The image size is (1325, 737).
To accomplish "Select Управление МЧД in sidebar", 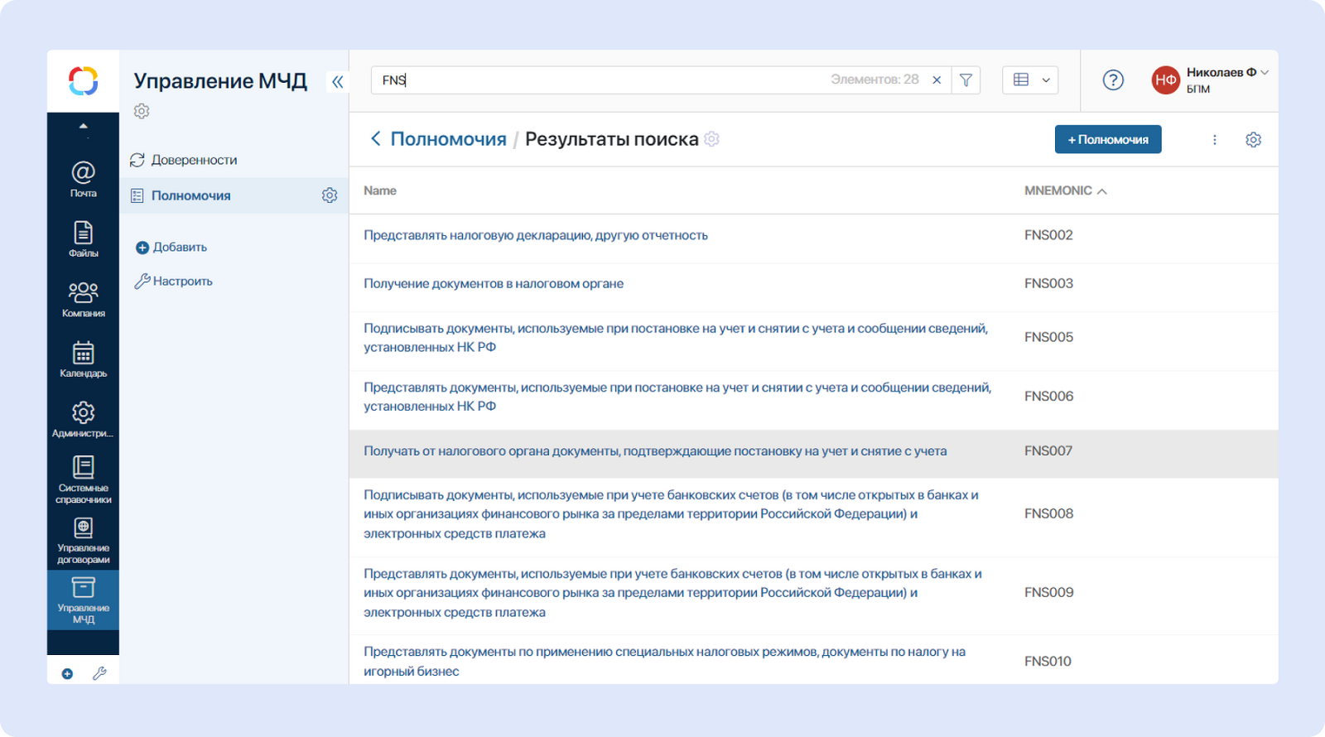I will [83, 600].
